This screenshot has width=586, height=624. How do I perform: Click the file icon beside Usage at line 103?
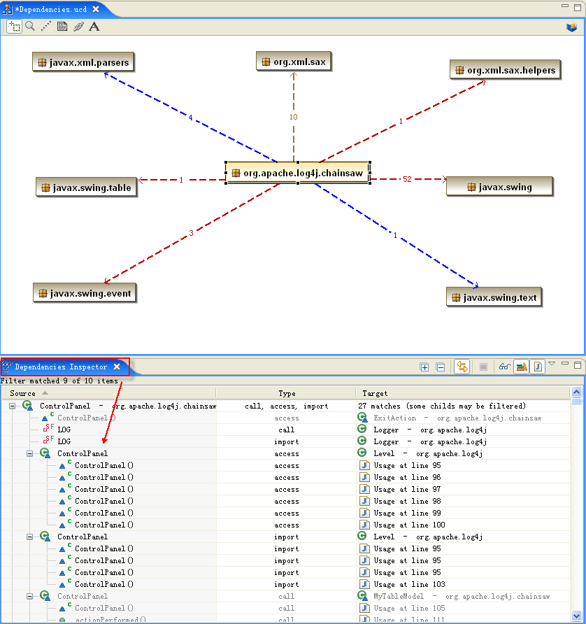pyautogui.click(x=364, y=584)
